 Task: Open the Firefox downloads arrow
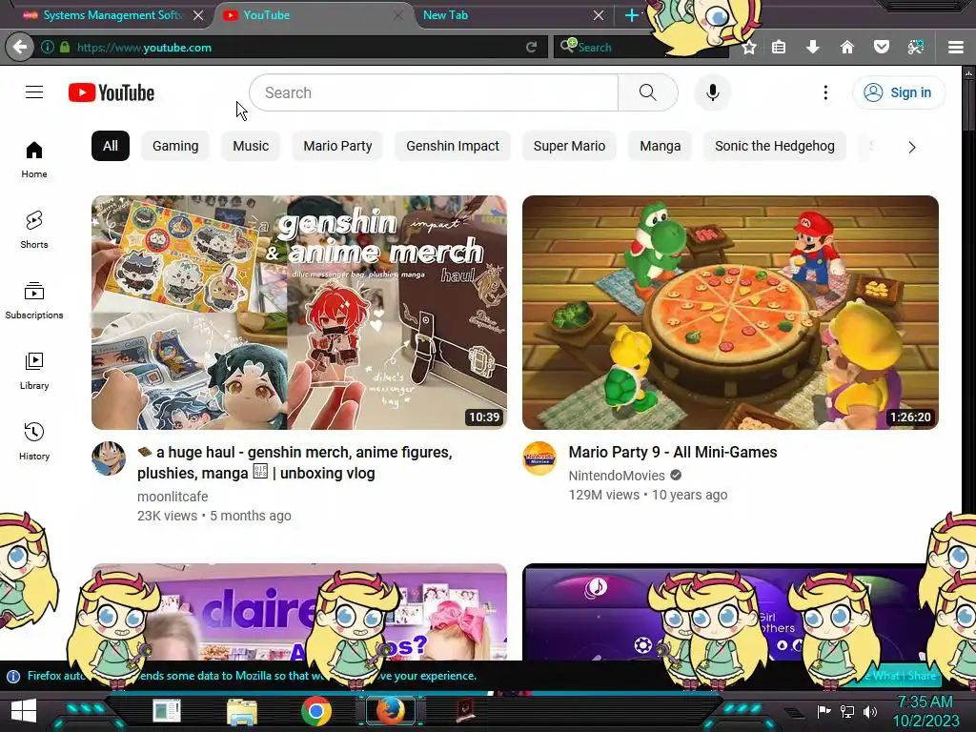[x=812, y=47]
